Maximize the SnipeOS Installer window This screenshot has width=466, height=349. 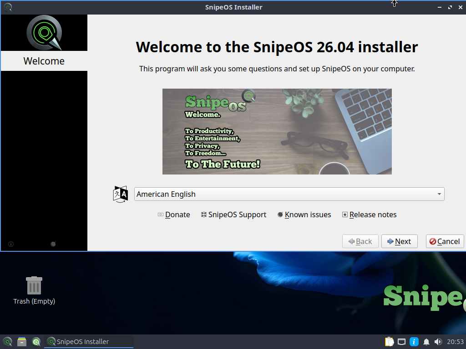[450, 7]
